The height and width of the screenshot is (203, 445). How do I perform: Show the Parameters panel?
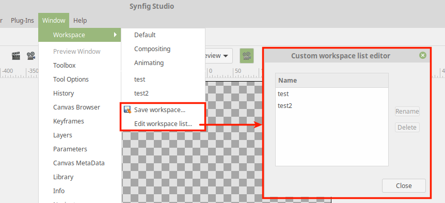pos(70,149)
